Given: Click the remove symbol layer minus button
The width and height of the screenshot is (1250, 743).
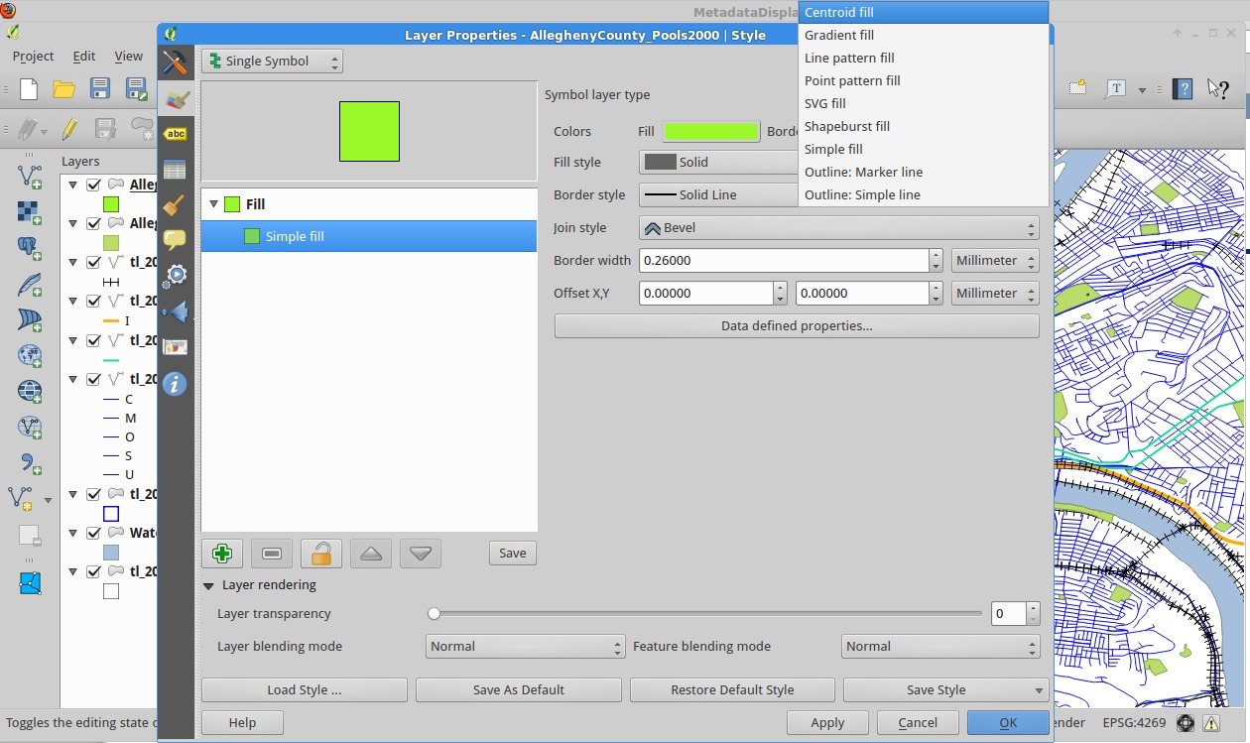Looking at the screenshot, I should (x=272, y=554).
